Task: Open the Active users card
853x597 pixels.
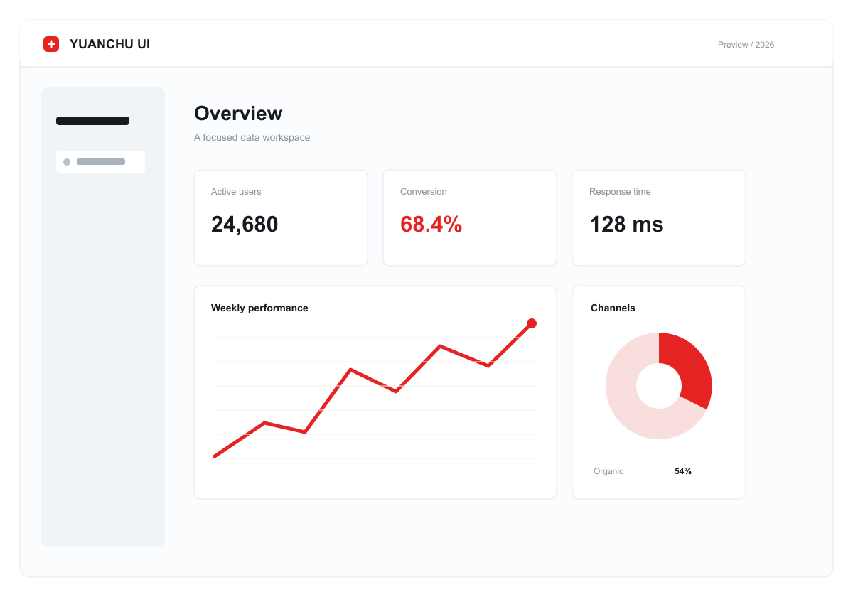Action: tap(281, 217)
